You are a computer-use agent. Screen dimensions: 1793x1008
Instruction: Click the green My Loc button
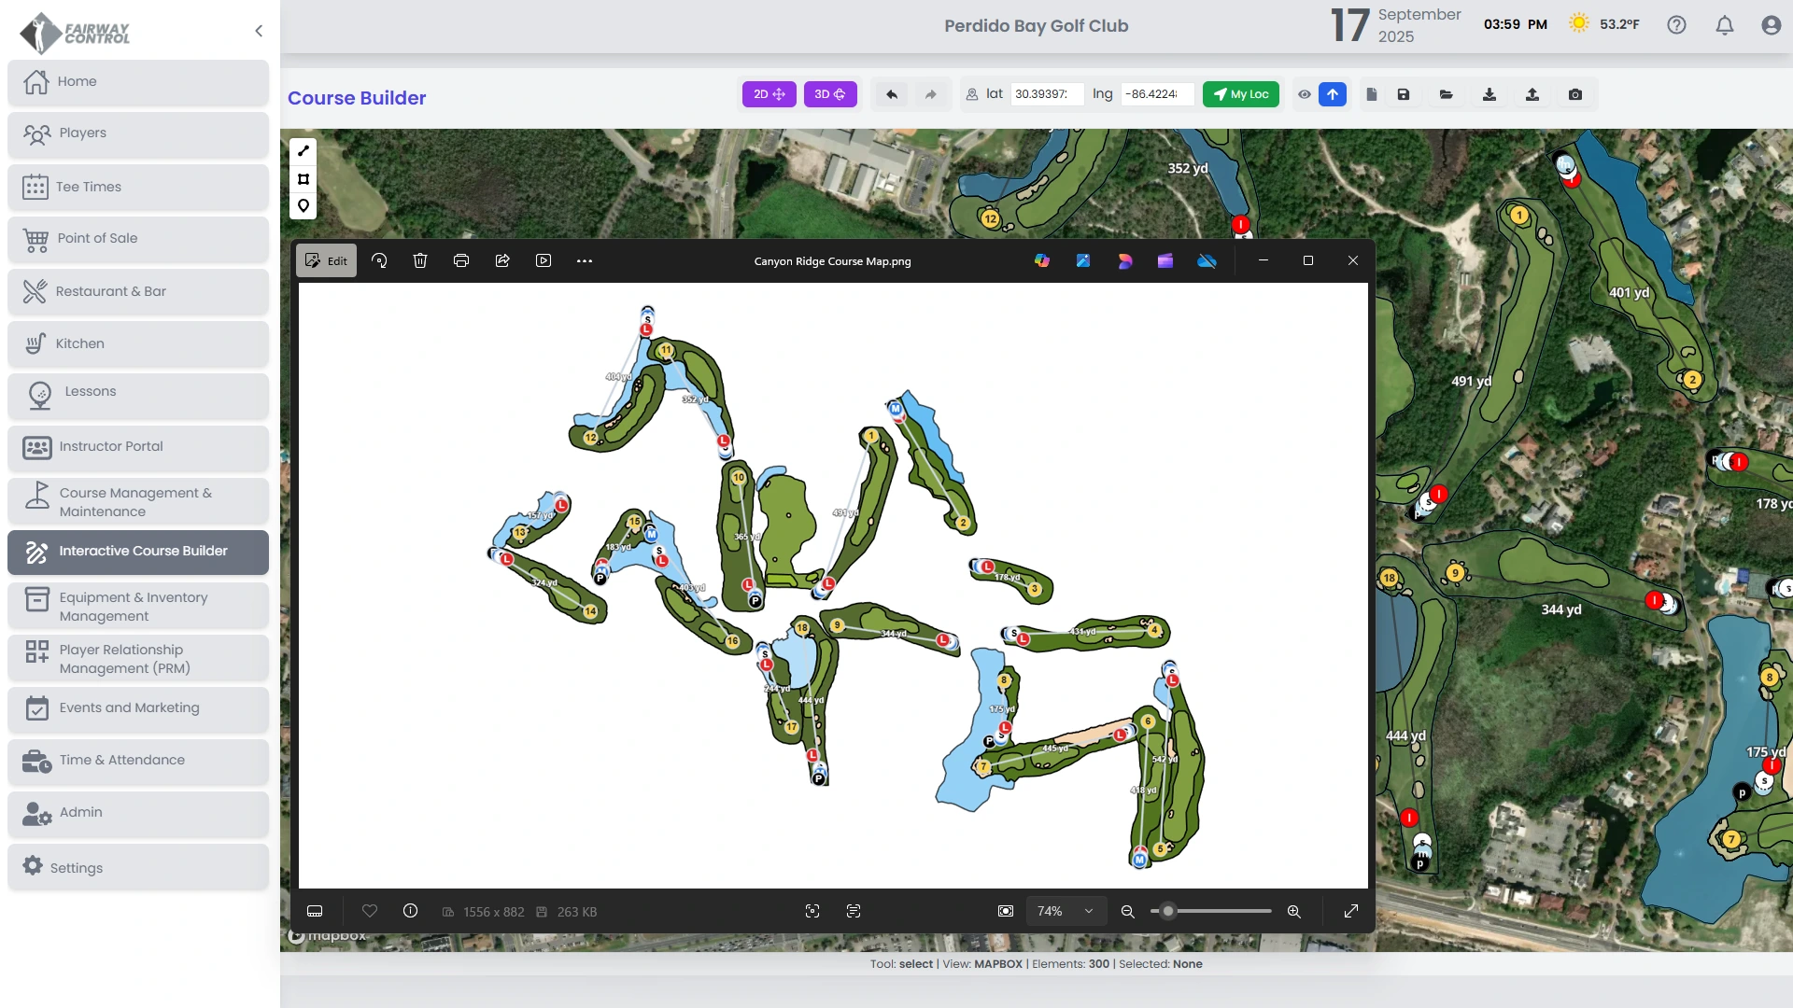point(1240,94)
